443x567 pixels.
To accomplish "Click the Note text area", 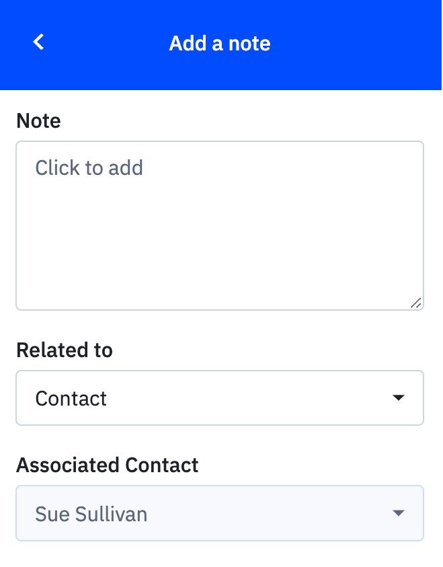I will tap(219, 225).
